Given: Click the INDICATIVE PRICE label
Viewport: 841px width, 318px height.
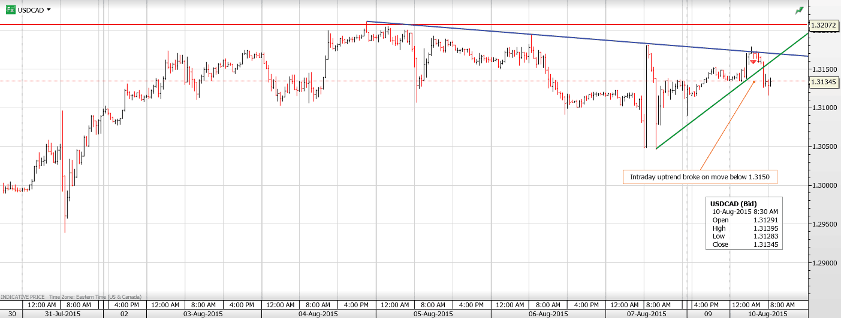Looking at the screenshot, I should pyautogui.click(x=22, y=297).
